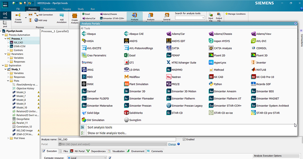This screenshot has height=159, width=303.
Task: Click Add Connection in the ribbon
Action: tap(44, 15)
